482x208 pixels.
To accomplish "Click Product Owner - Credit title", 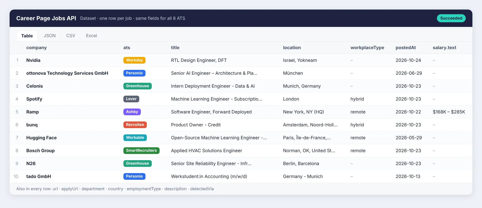I will coord(196,125).
